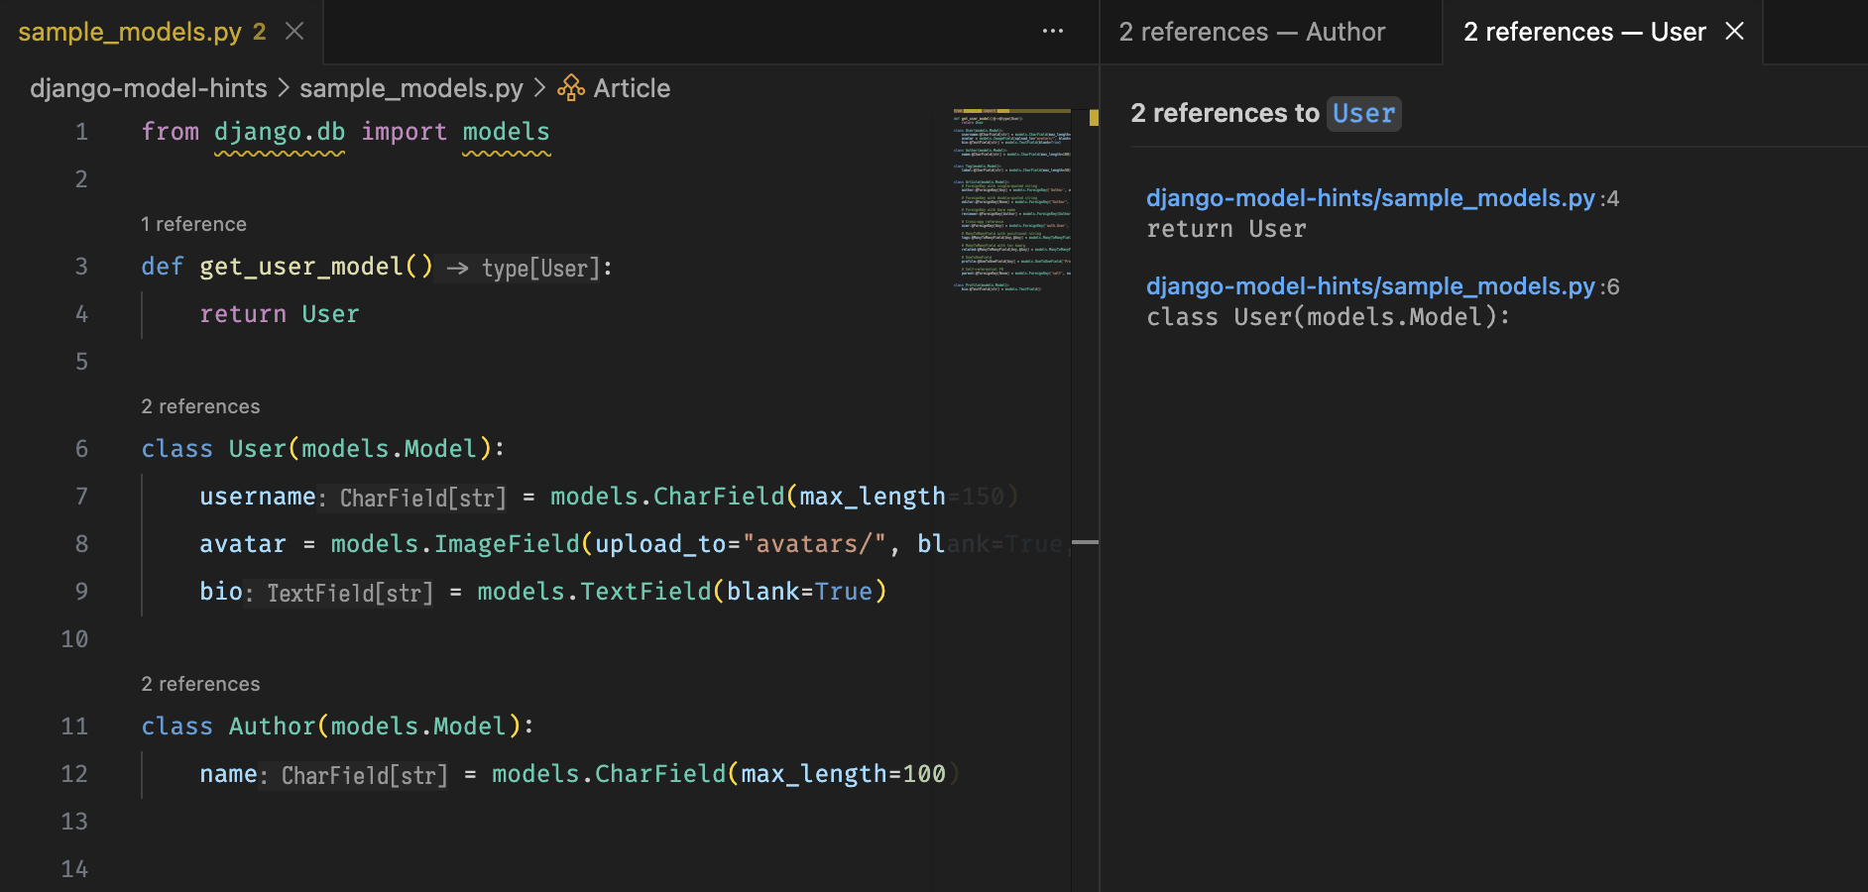Click the 'username' field name
1868x892 pixels.
coord(258,497)
